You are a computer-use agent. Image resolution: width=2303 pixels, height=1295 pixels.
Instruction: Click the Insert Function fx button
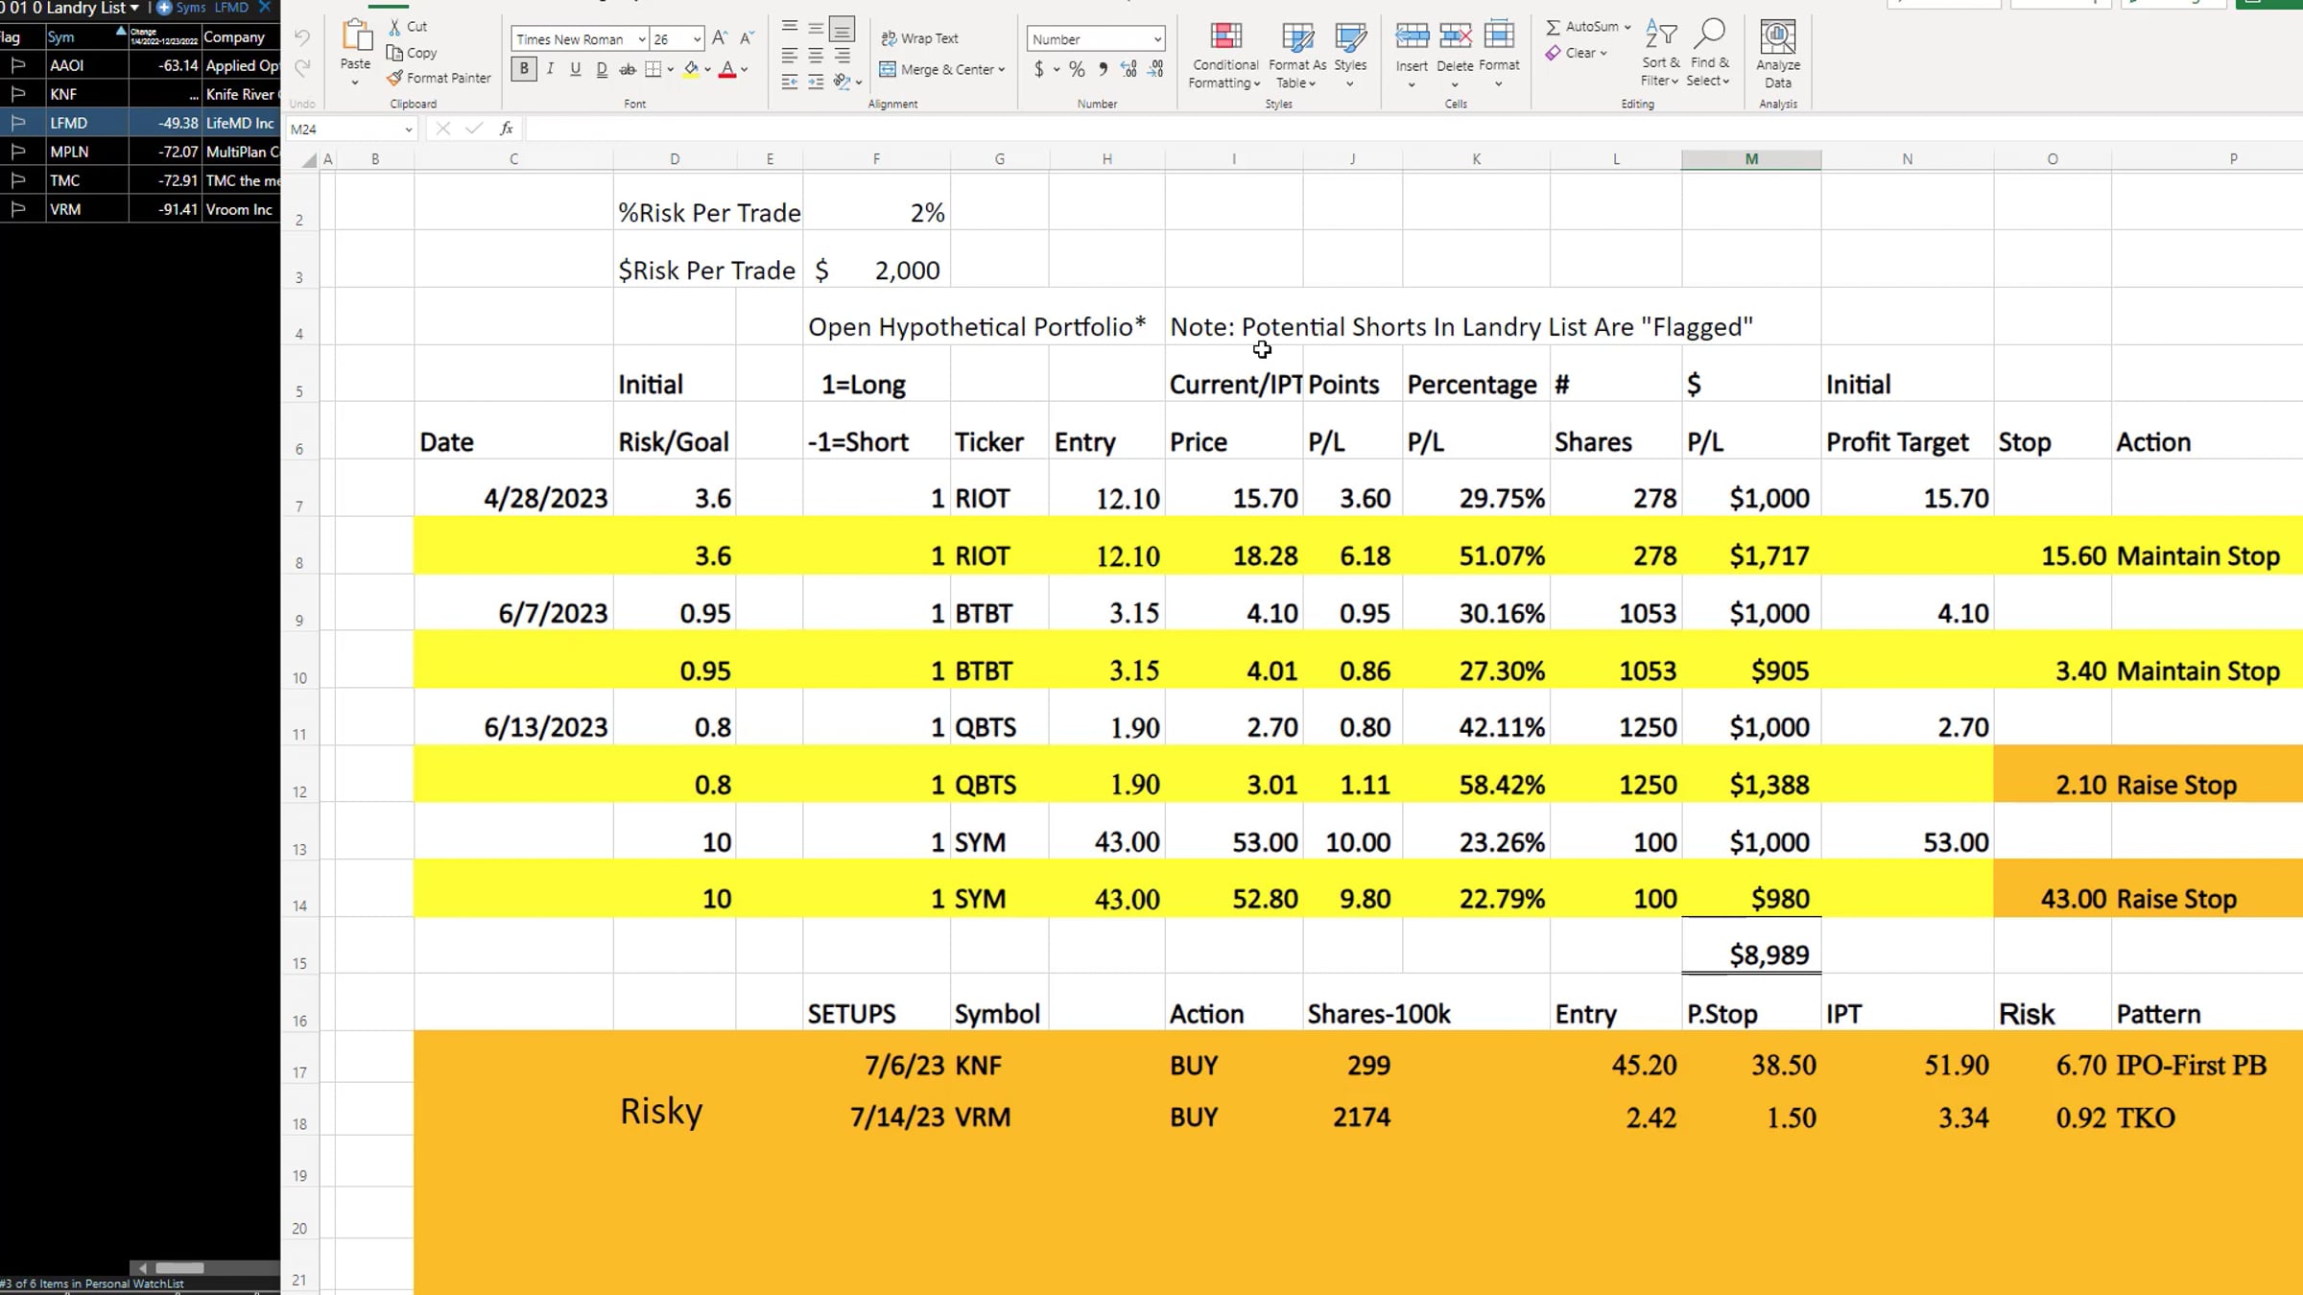(507, 129)
